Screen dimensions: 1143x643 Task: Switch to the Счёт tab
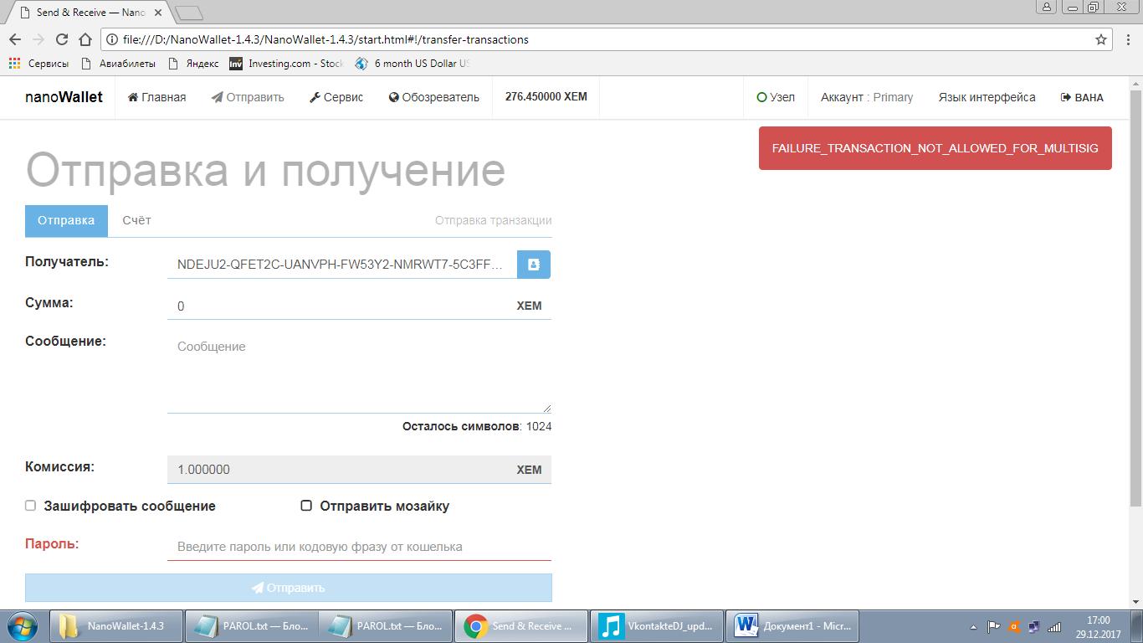tap(136, 220)
